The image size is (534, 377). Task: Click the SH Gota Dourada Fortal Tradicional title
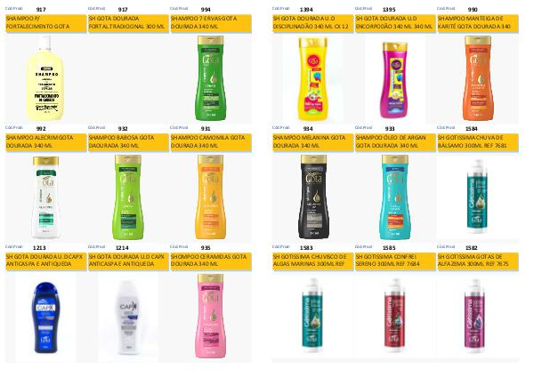(x=128, y=23)
